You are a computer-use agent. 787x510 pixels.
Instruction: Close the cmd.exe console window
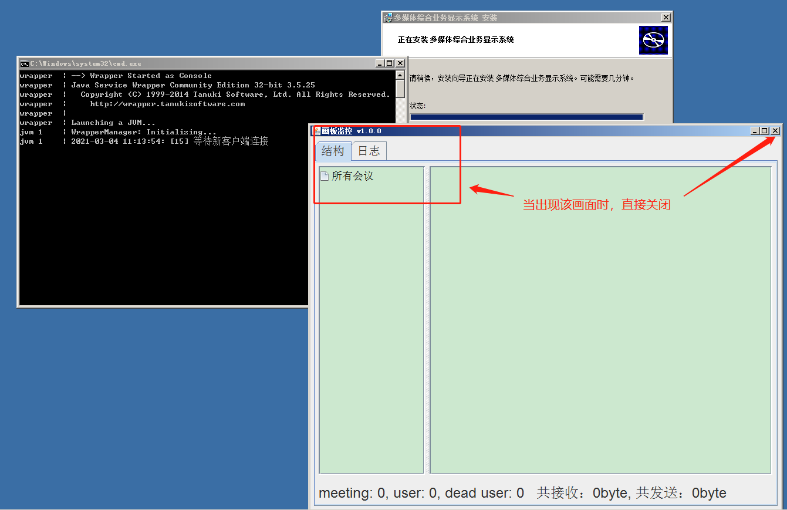click(400, 63)
